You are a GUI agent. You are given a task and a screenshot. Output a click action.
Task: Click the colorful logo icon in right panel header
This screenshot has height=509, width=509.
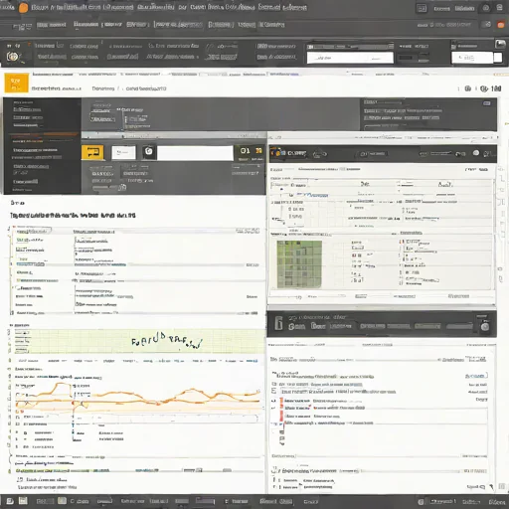(277, 152)
